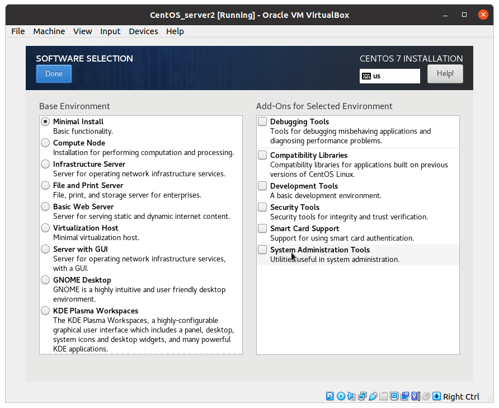The image size is (499, 408).
Task: Click the optical disc status icon
Action: pyautogui.click(x=340, y=396)
